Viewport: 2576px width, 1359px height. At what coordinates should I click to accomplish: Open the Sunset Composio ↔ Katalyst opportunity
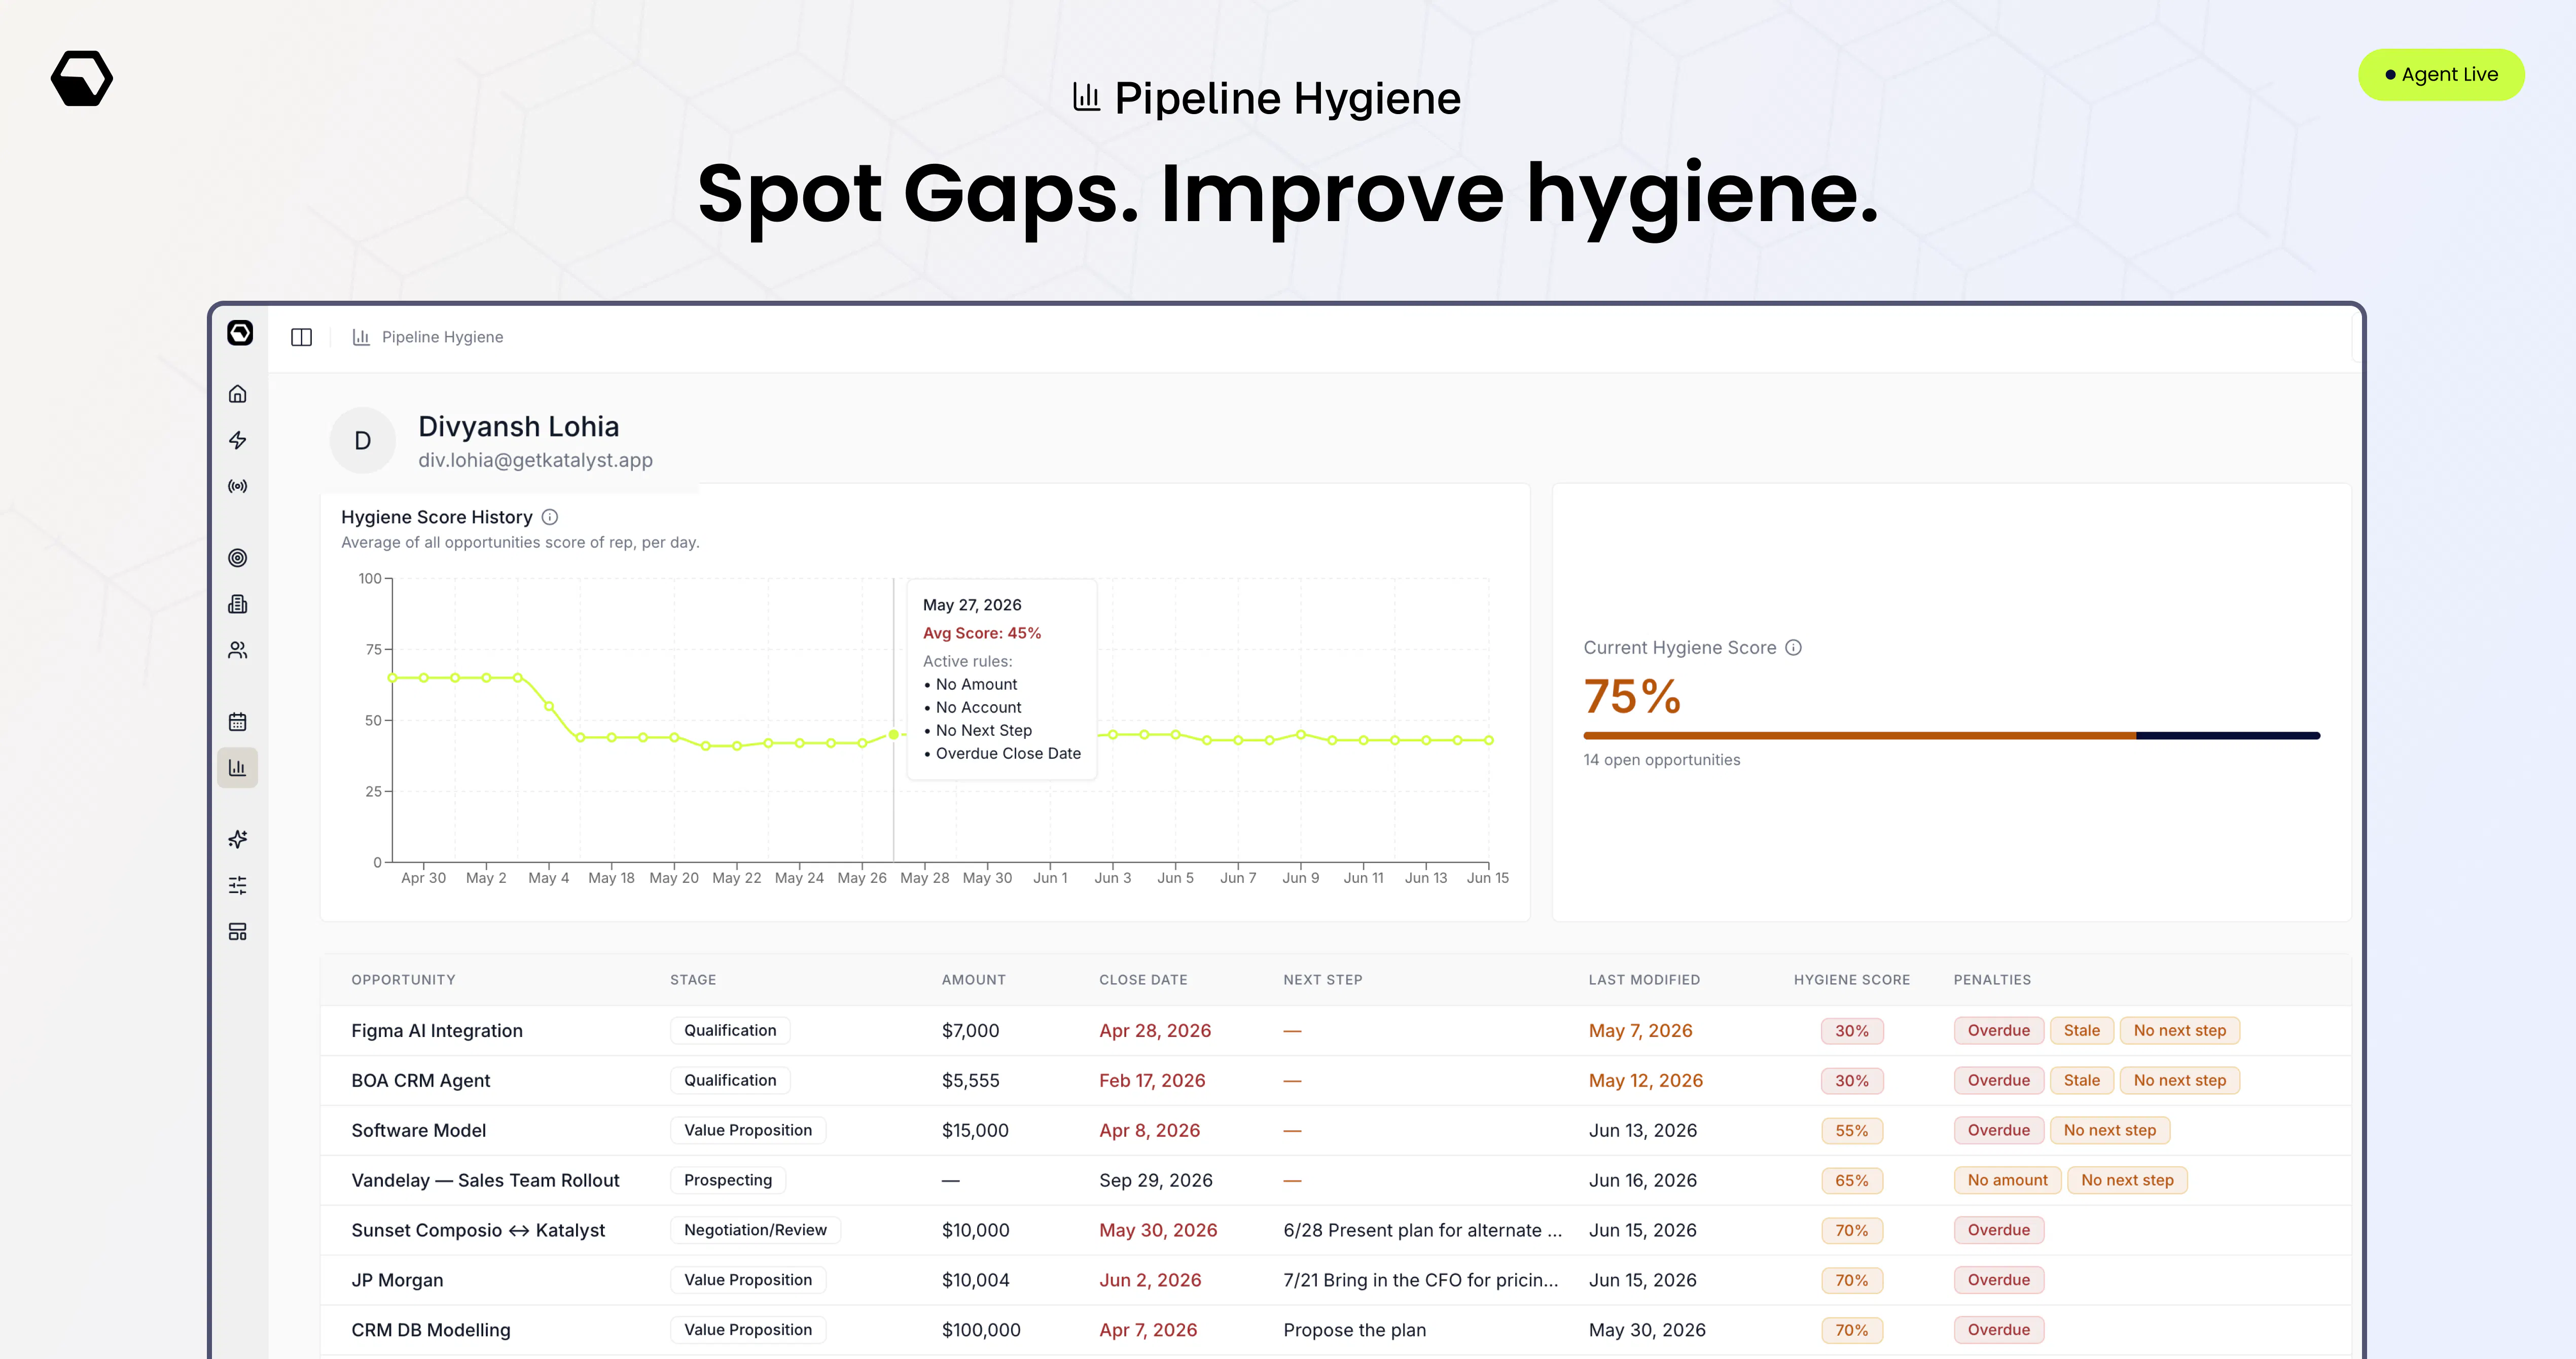point(478,1231)
